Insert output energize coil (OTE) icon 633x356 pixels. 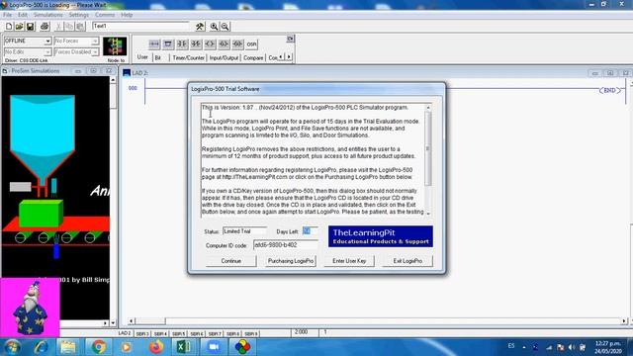210,44
